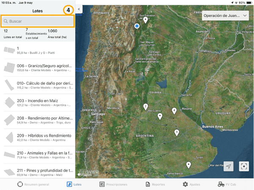Screen dimensions: 254x190
Task: Tap the map pin numbered 2
Action: pyautogui.click(x=146, y=107)
